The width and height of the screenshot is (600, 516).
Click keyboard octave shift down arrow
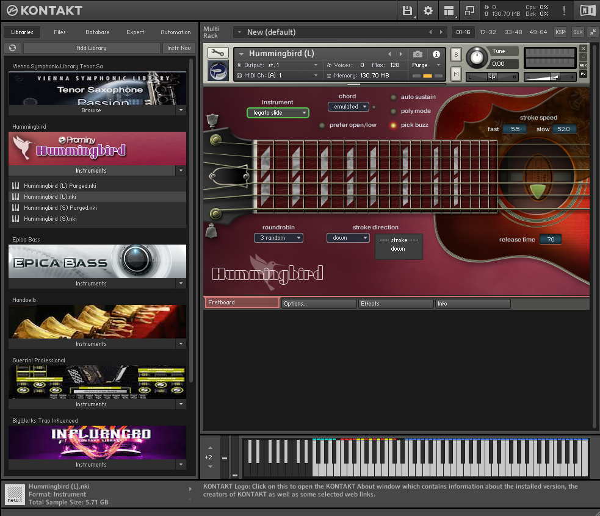point(210,467)
